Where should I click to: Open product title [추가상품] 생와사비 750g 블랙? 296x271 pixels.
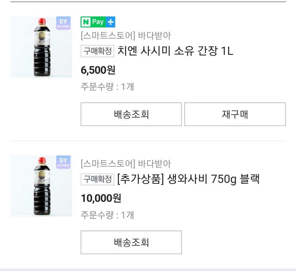(x=188, y=179)
